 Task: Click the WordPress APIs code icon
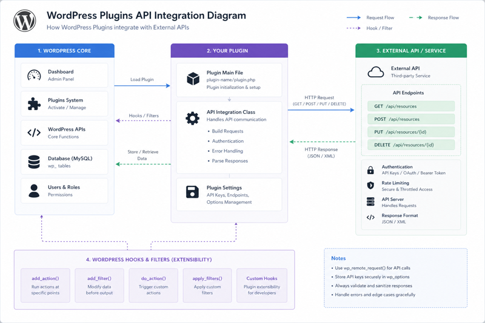[34, 132]
